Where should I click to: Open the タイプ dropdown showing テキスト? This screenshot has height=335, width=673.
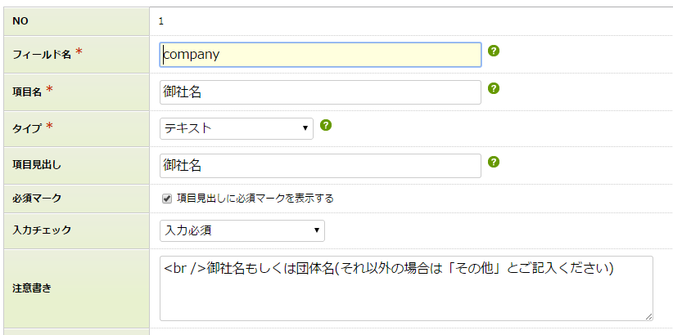click(237, 128)
